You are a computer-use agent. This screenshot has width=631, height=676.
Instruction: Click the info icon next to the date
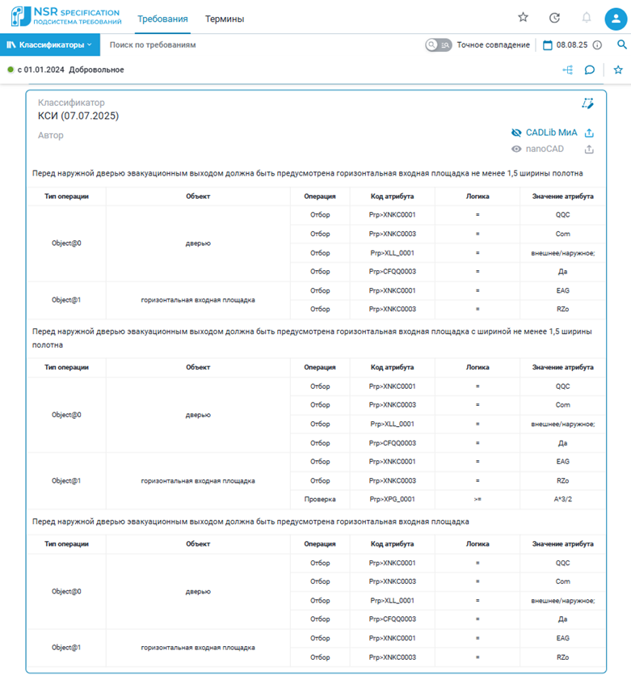[x=598, y=45]
